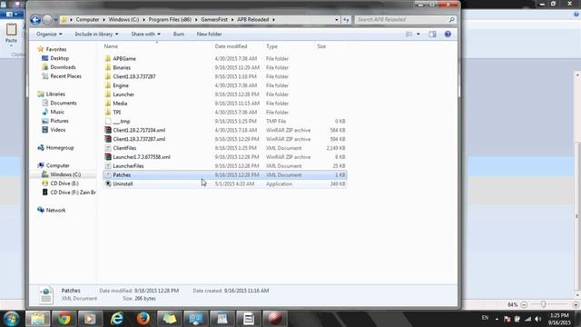This screenshot has width=581, height=327.
Task: Select the __tmp file icon
Action: click(x=108, y=121)
